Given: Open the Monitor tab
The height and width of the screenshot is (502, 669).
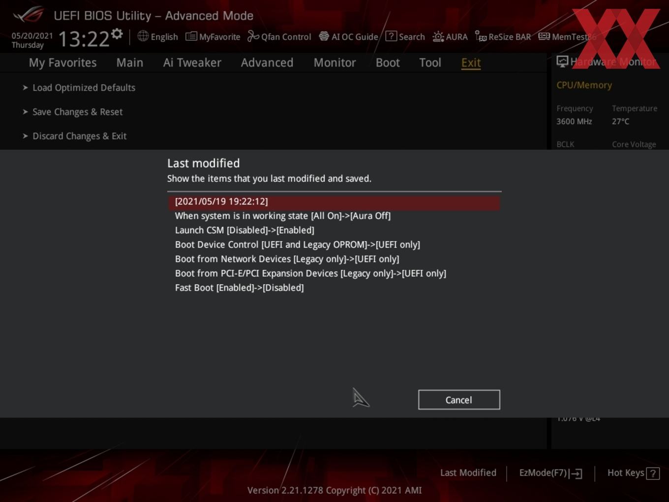Looking at the screenshot, I should click(334, 63).
